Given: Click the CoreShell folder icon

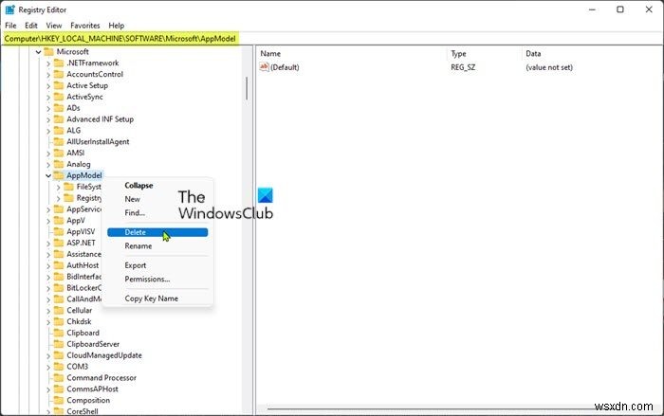Looking at the screenshot, I should click(59, 410).
